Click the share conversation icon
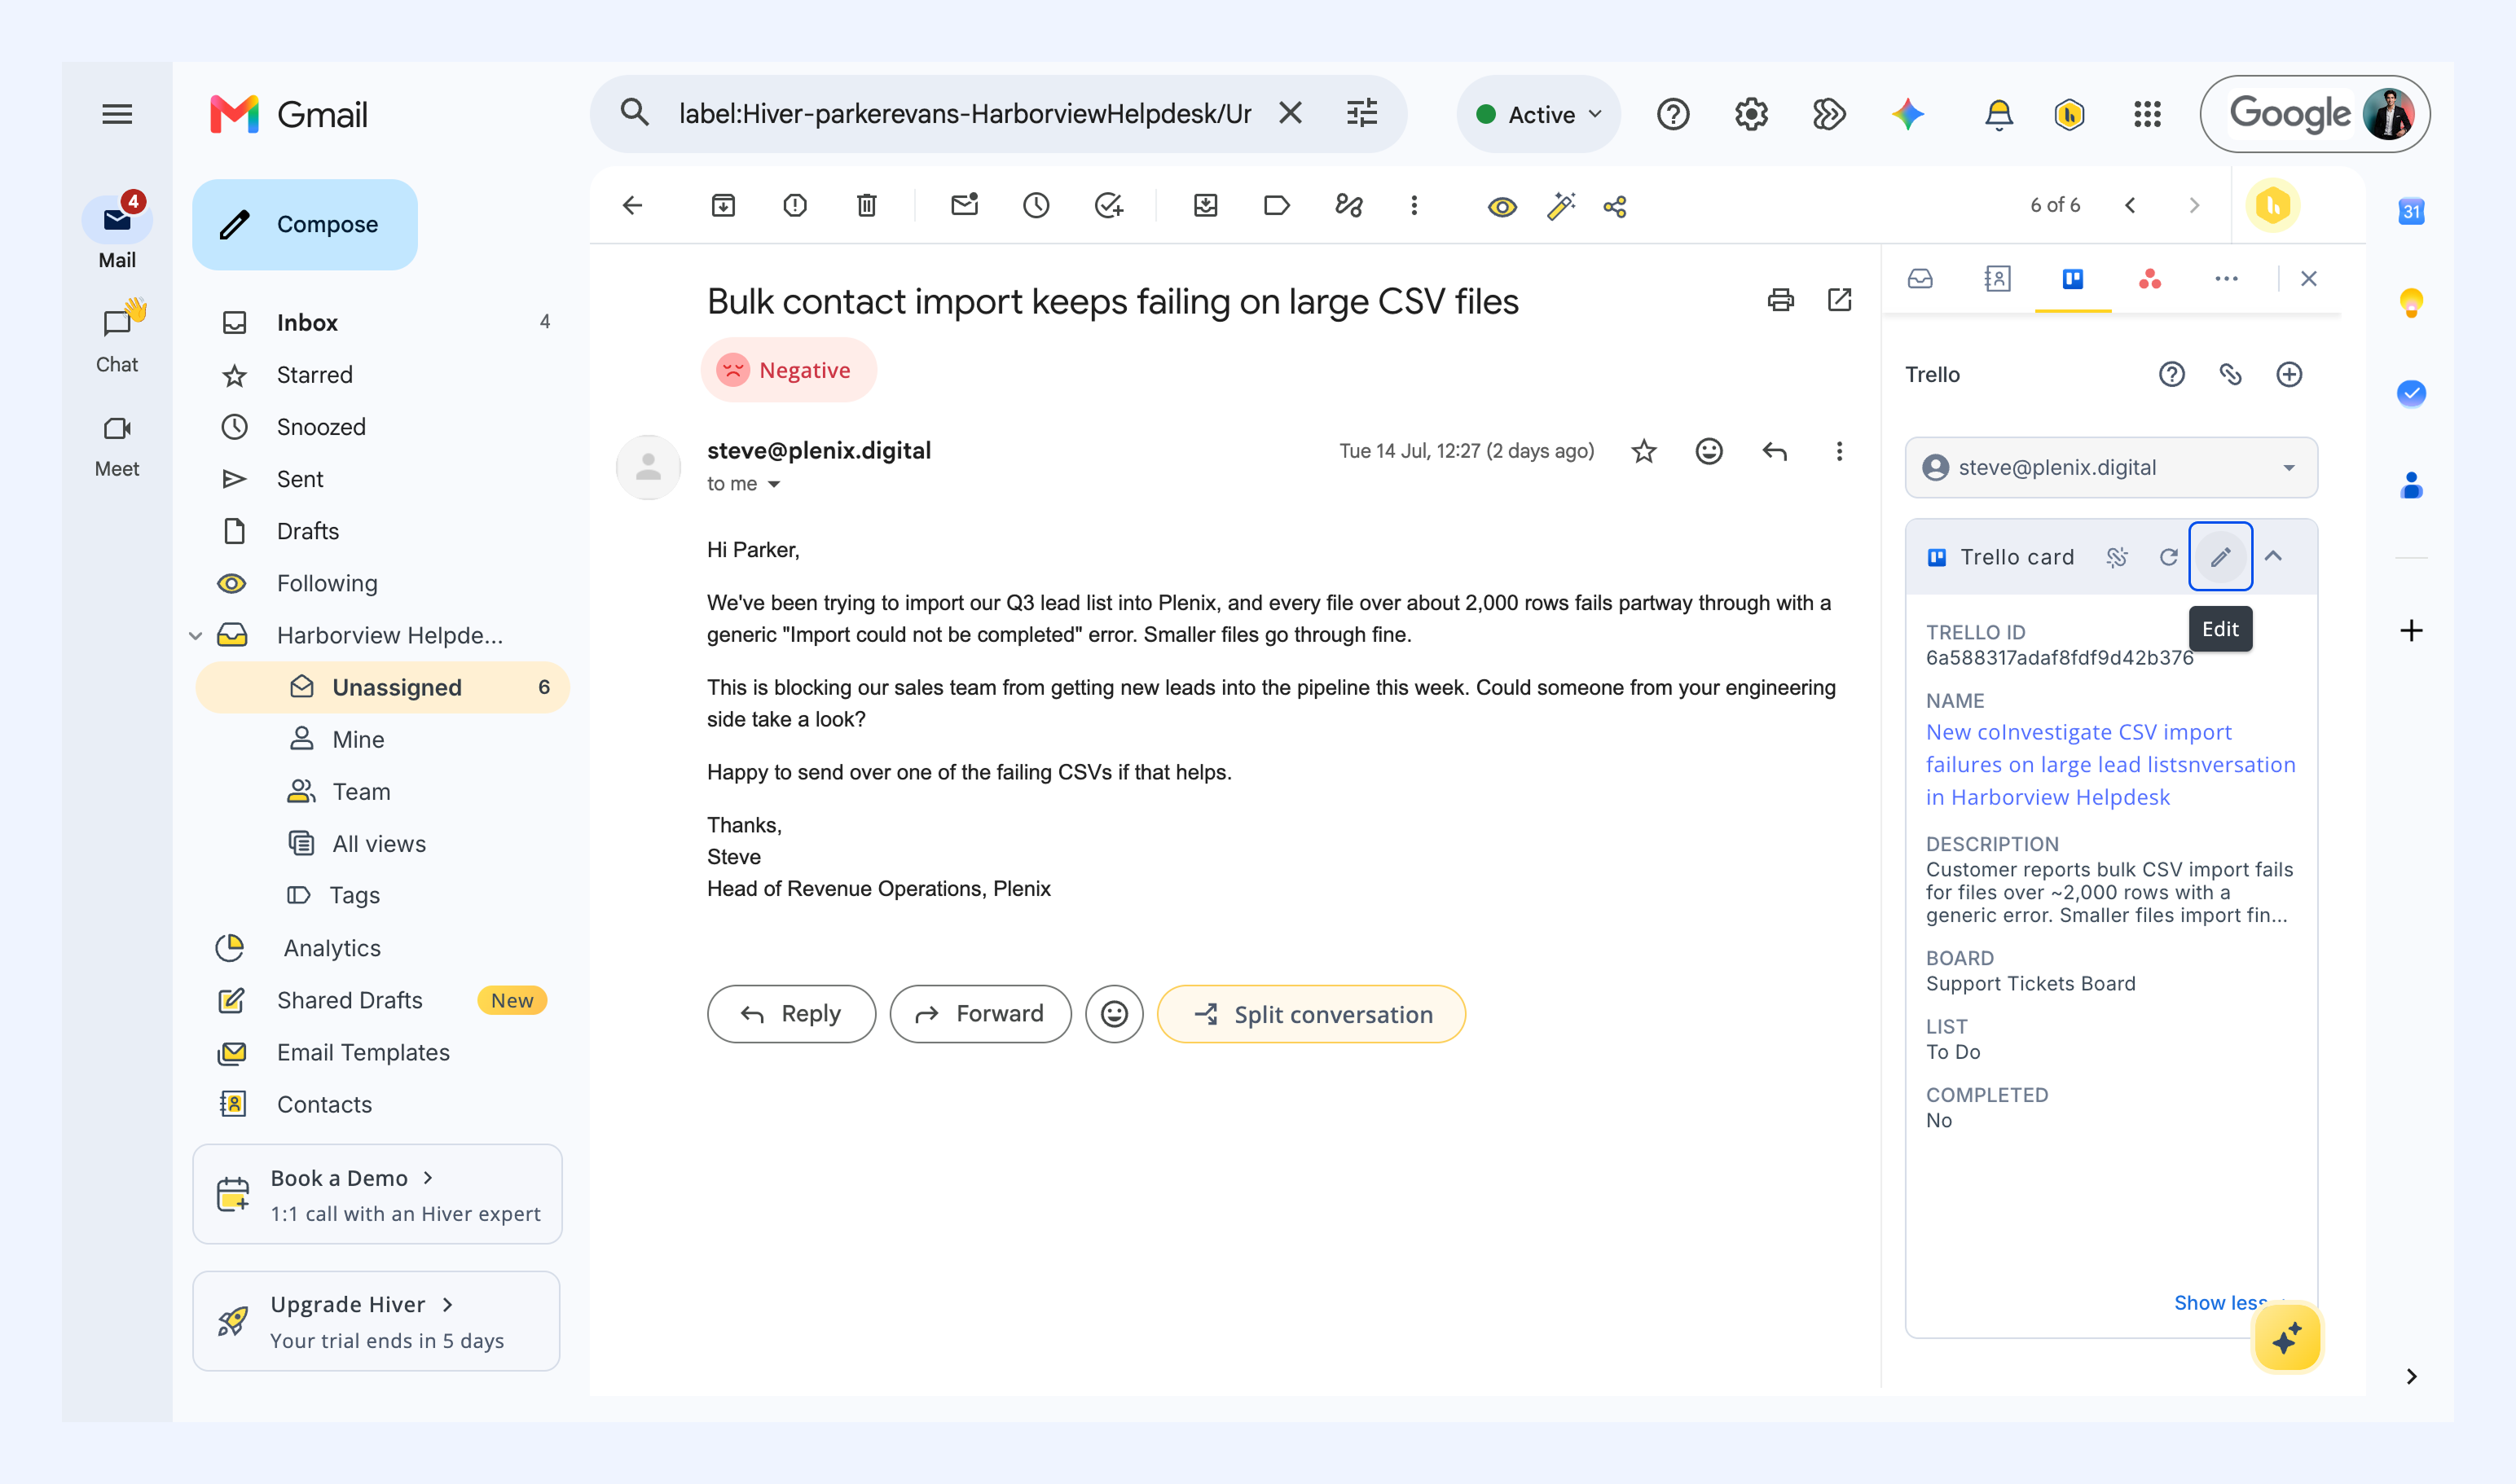 point(1616,207)
